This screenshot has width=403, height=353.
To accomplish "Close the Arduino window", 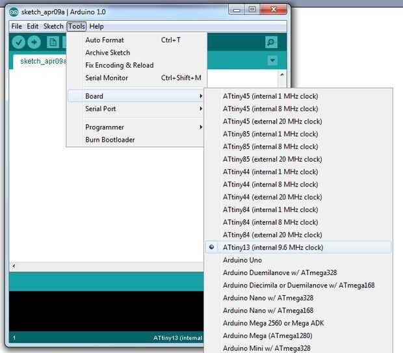I will [274, 10].
